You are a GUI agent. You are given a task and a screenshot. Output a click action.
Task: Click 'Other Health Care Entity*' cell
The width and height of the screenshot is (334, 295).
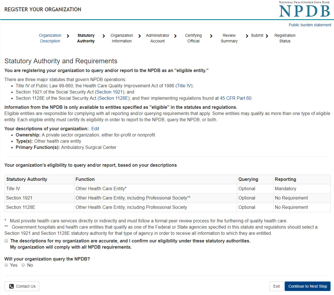(x=156, y=189)
